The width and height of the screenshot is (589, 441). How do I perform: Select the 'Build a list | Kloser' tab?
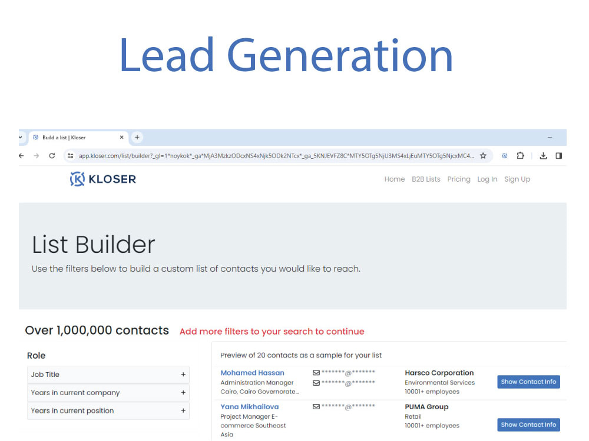[79, 137]
